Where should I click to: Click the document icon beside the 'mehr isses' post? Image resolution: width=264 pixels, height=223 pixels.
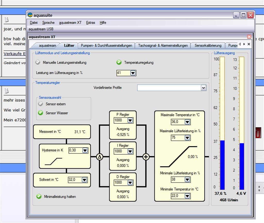[x=6, y=91]
